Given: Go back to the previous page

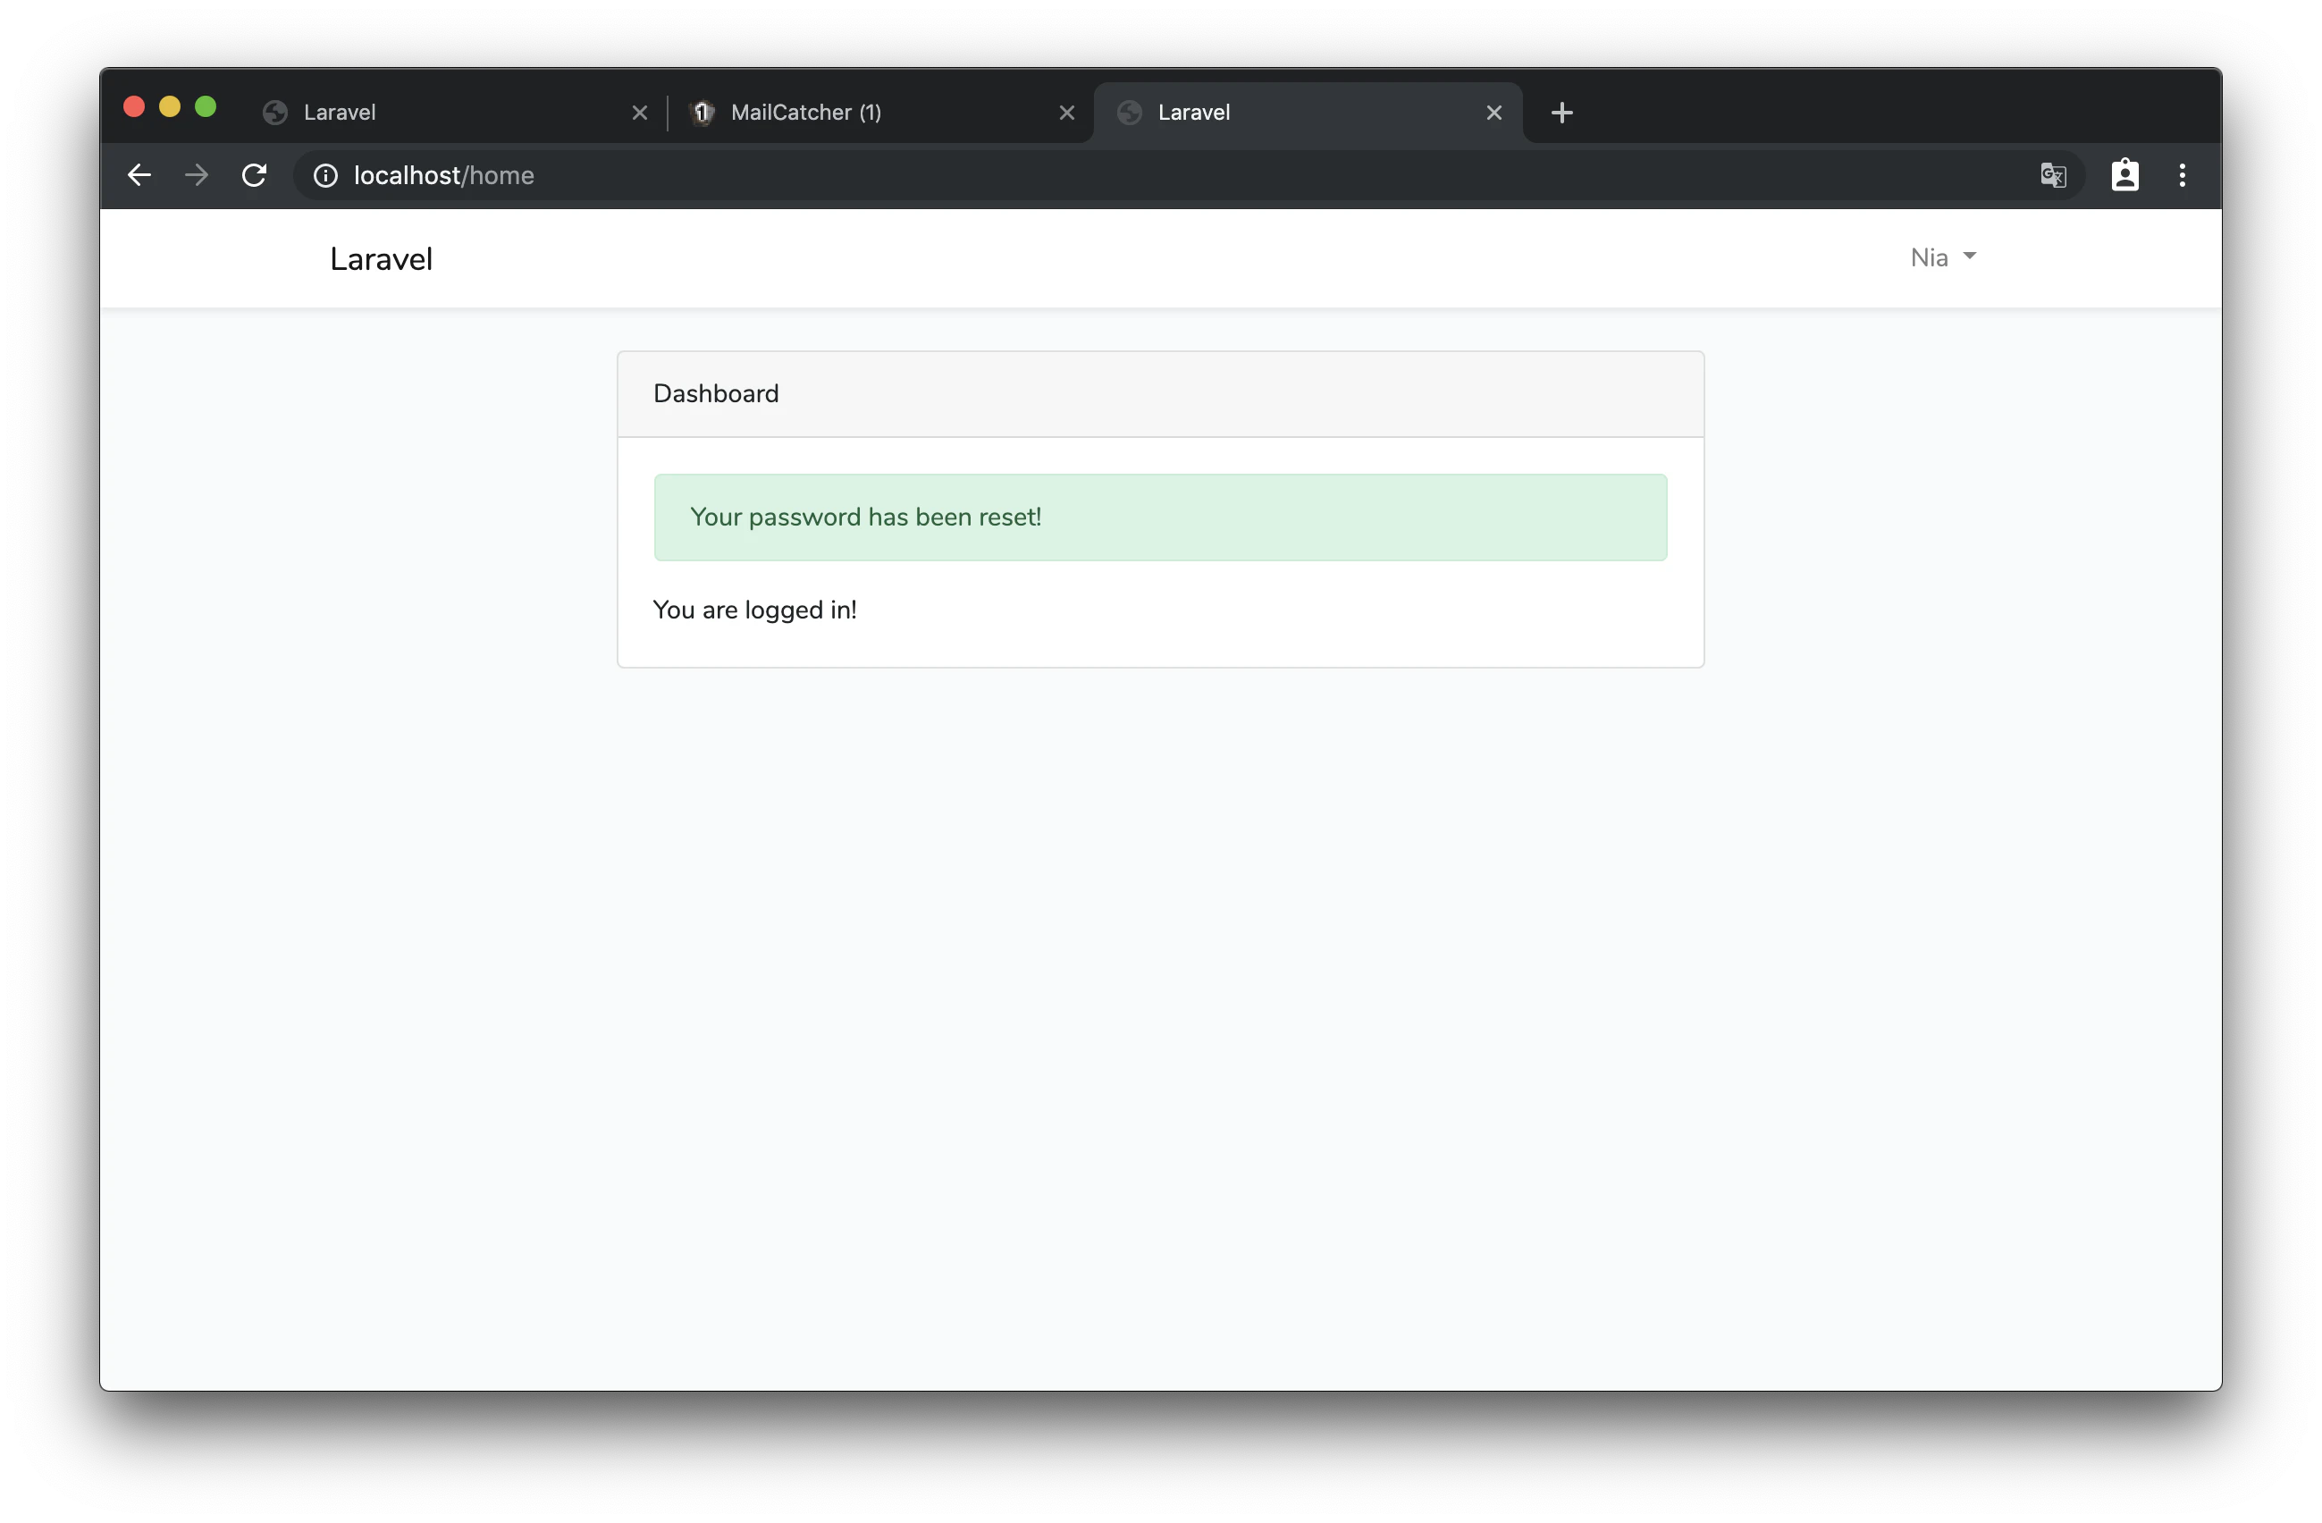Looking at the screenshot, I should coord(139,175).
